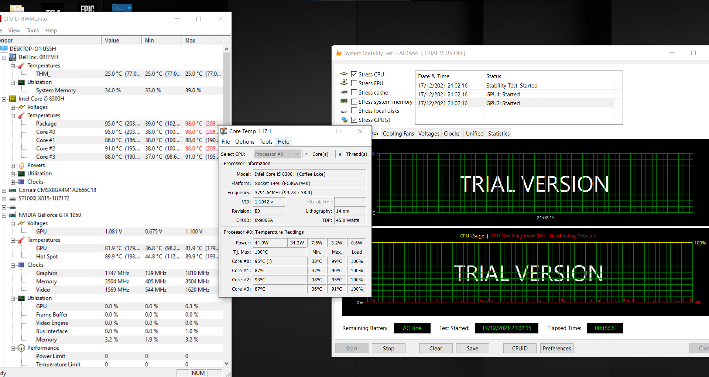Click the 123 icon beside Stress FPU
Viewport: 709px width, 377px height.
coord(344,82)
